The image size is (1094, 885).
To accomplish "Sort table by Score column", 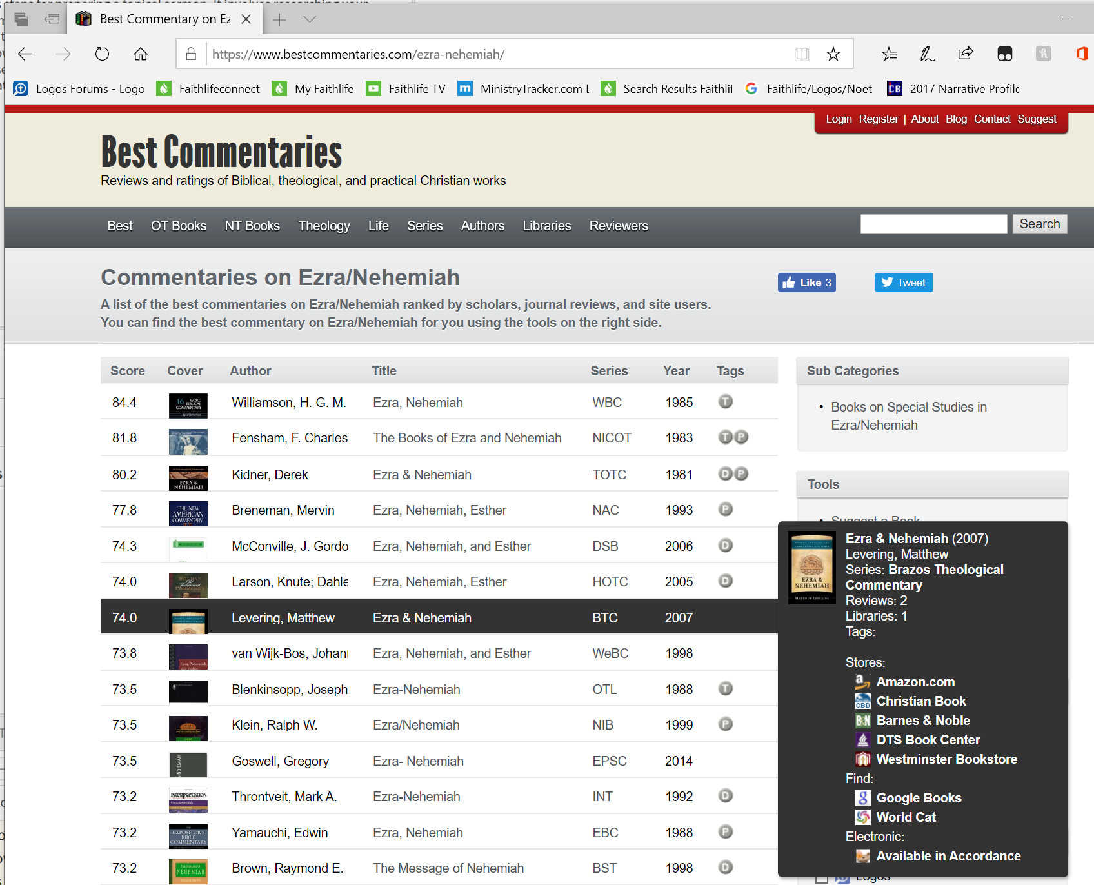I will point(128,371).
